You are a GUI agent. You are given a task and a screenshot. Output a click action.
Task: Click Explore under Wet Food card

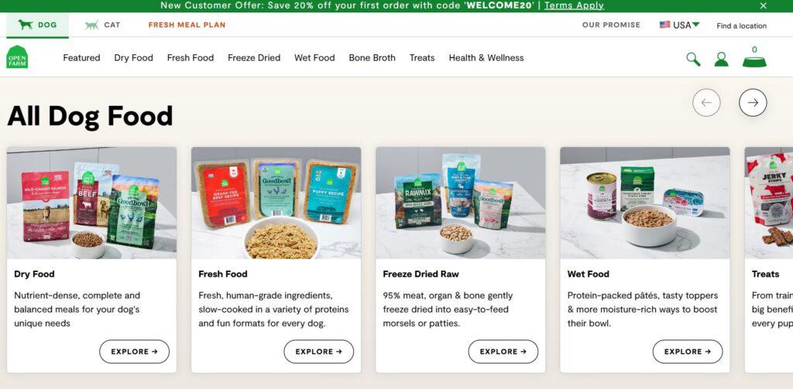tap(688, 352)
